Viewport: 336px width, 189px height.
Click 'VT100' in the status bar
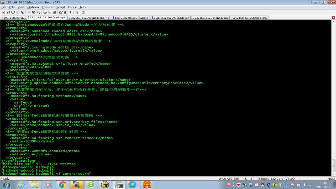tap(290, 179)
